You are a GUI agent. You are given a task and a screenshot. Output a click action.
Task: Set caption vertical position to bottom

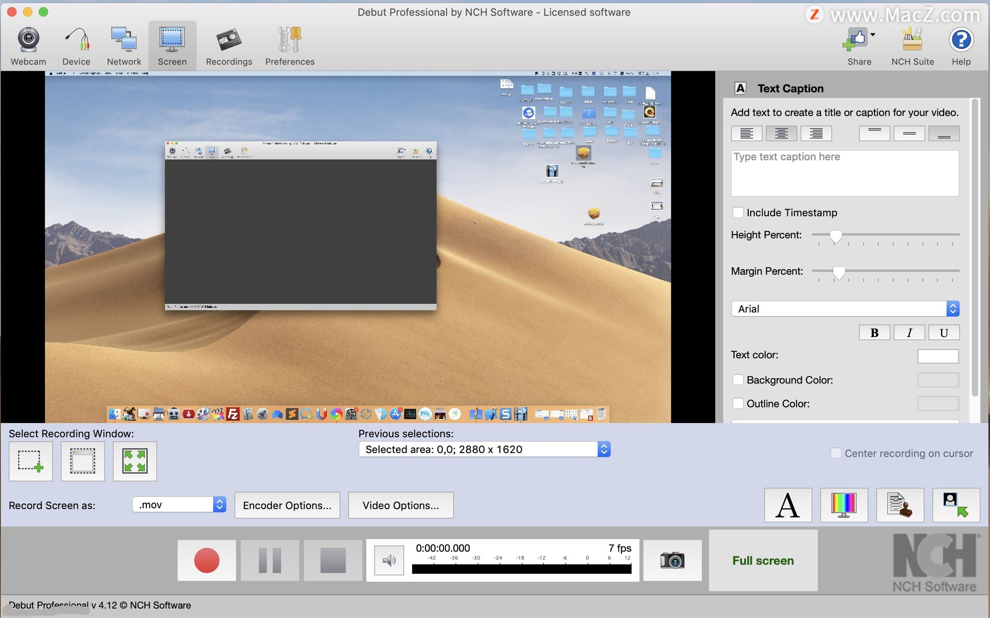coord(944,133)
